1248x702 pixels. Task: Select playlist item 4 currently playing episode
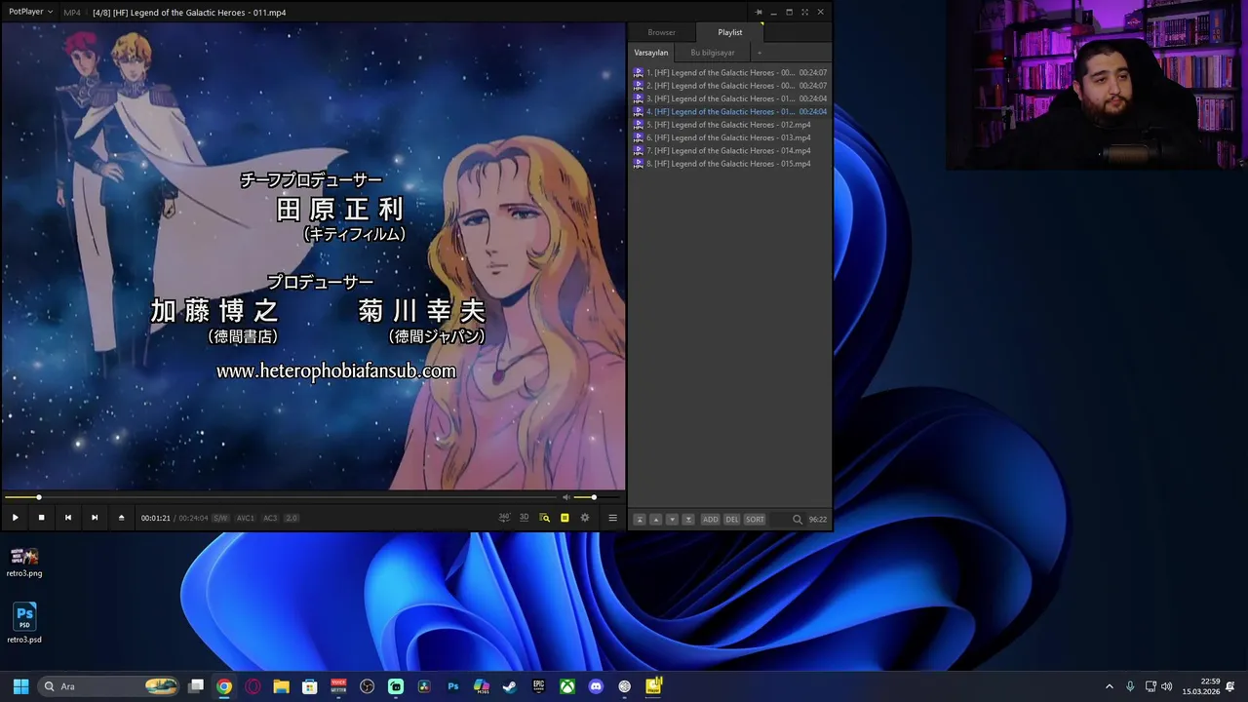(730, 111)
